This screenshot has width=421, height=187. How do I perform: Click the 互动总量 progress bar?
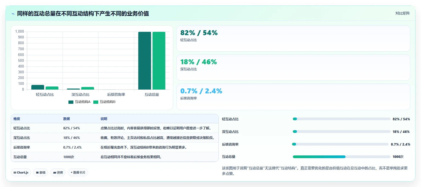point(342,157)
